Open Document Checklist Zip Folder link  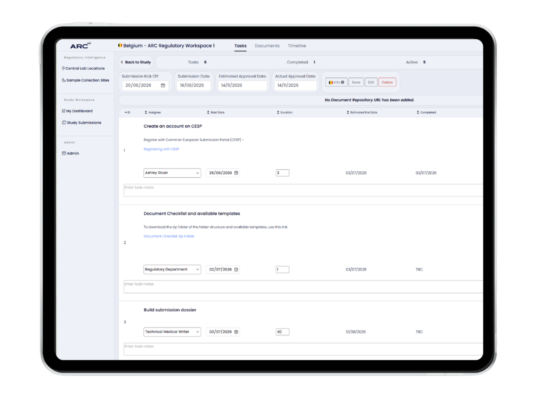click(x=169, y=236)
